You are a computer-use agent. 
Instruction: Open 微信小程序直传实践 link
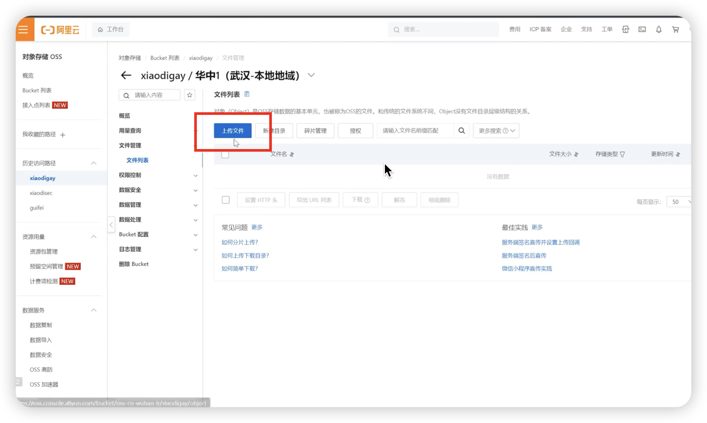point(527,269)
